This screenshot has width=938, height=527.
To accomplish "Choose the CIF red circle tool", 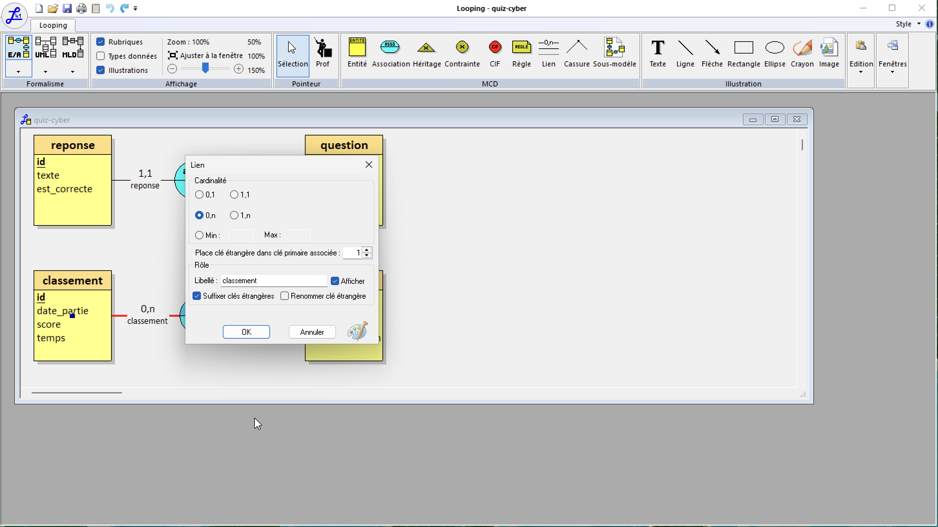I will point(495,53).
